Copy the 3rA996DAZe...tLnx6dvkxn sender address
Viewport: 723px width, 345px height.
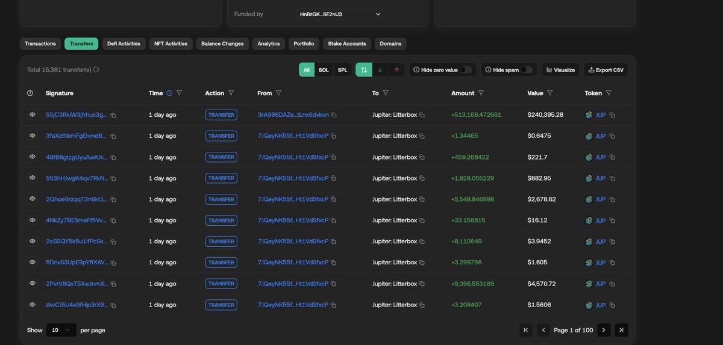334,115
